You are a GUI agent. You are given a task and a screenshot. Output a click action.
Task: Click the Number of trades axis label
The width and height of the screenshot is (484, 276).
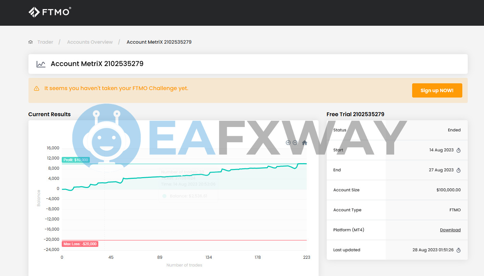[184, 265]
